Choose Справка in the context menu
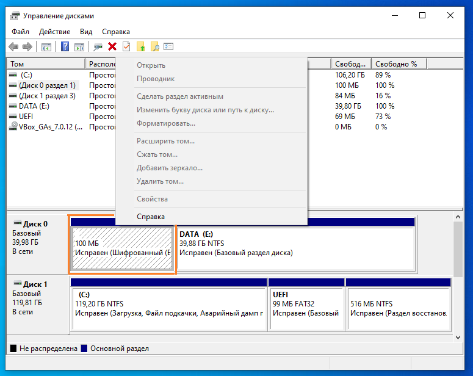 [x=211, y=217]
